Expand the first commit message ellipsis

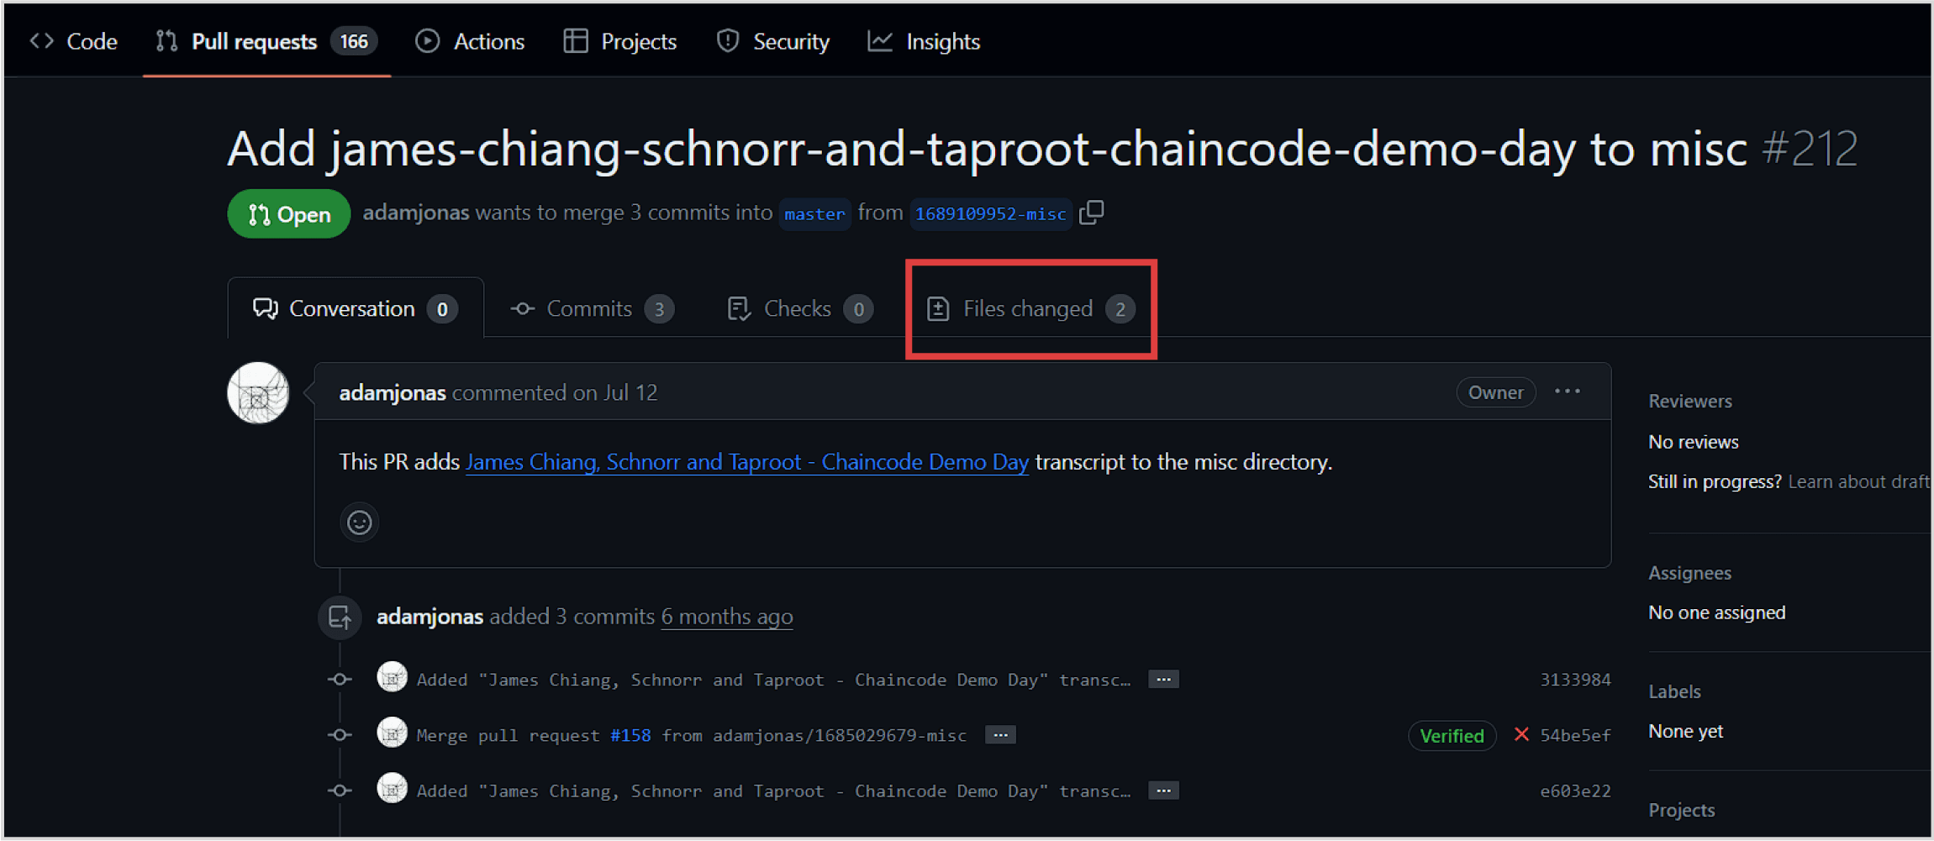click(1163, 679)
